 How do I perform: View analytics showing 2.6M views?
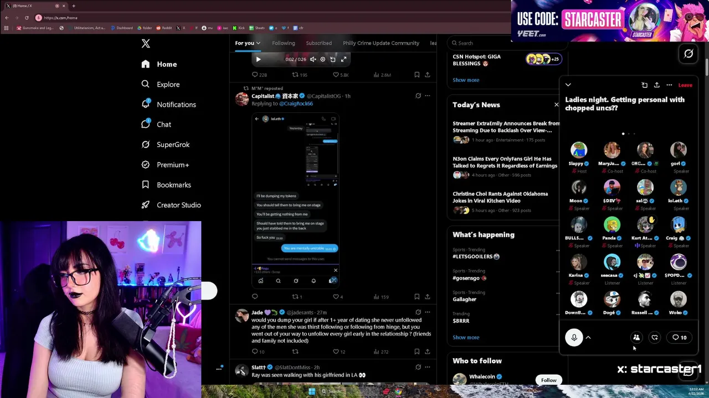[x=382, y=75]
